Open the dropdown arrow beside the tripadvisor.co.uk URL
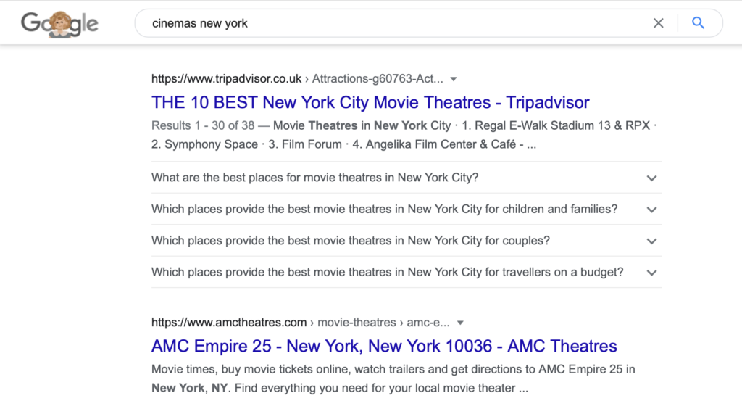742x406 pixels. click(x=454, y=79)
